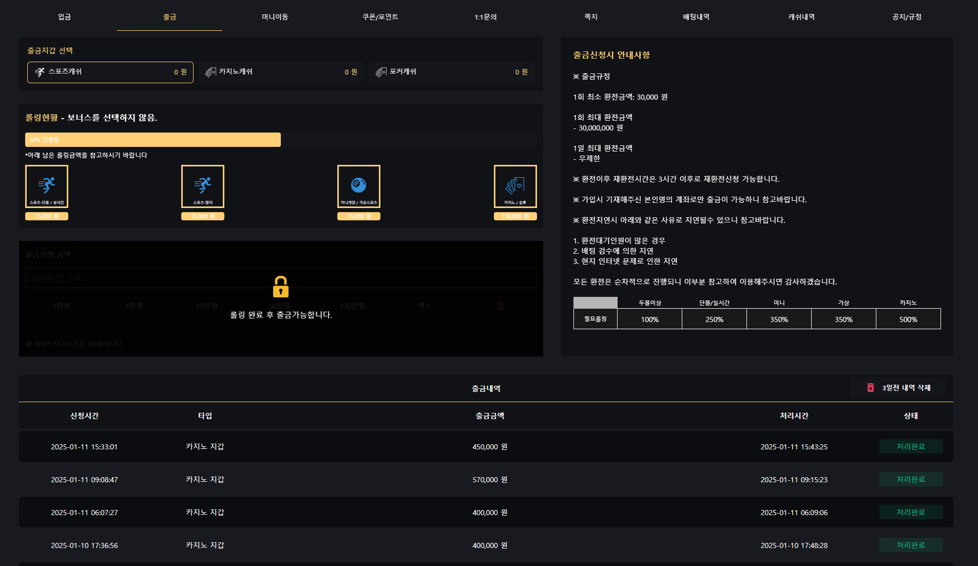Click the dimmed 100만원 amount button
978x566 pixels.
click(352, 306)
